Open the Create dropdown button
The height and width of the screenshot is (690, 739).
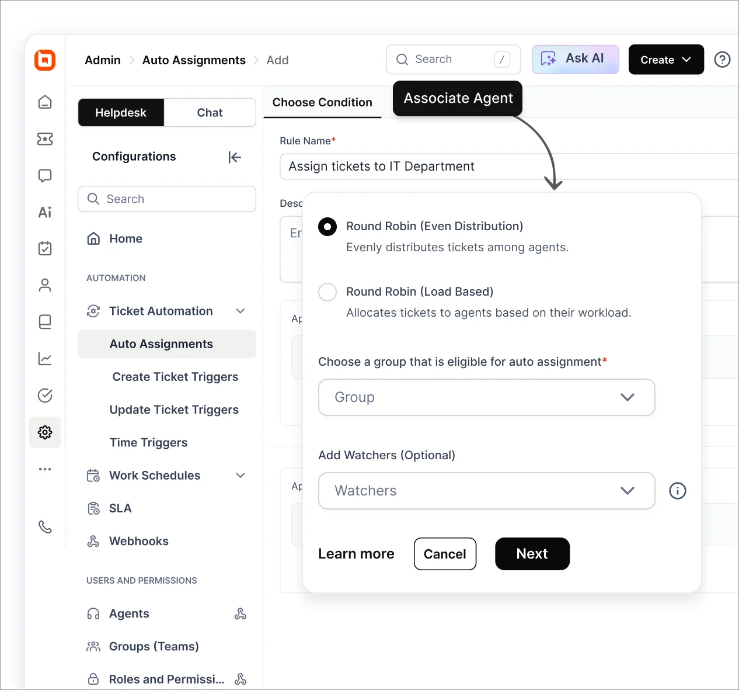point(666,60)
